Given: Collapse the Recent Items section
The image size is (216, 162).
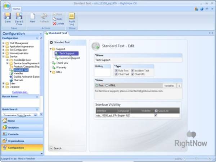Looking at the screenshot, I should tap(37, 97).
